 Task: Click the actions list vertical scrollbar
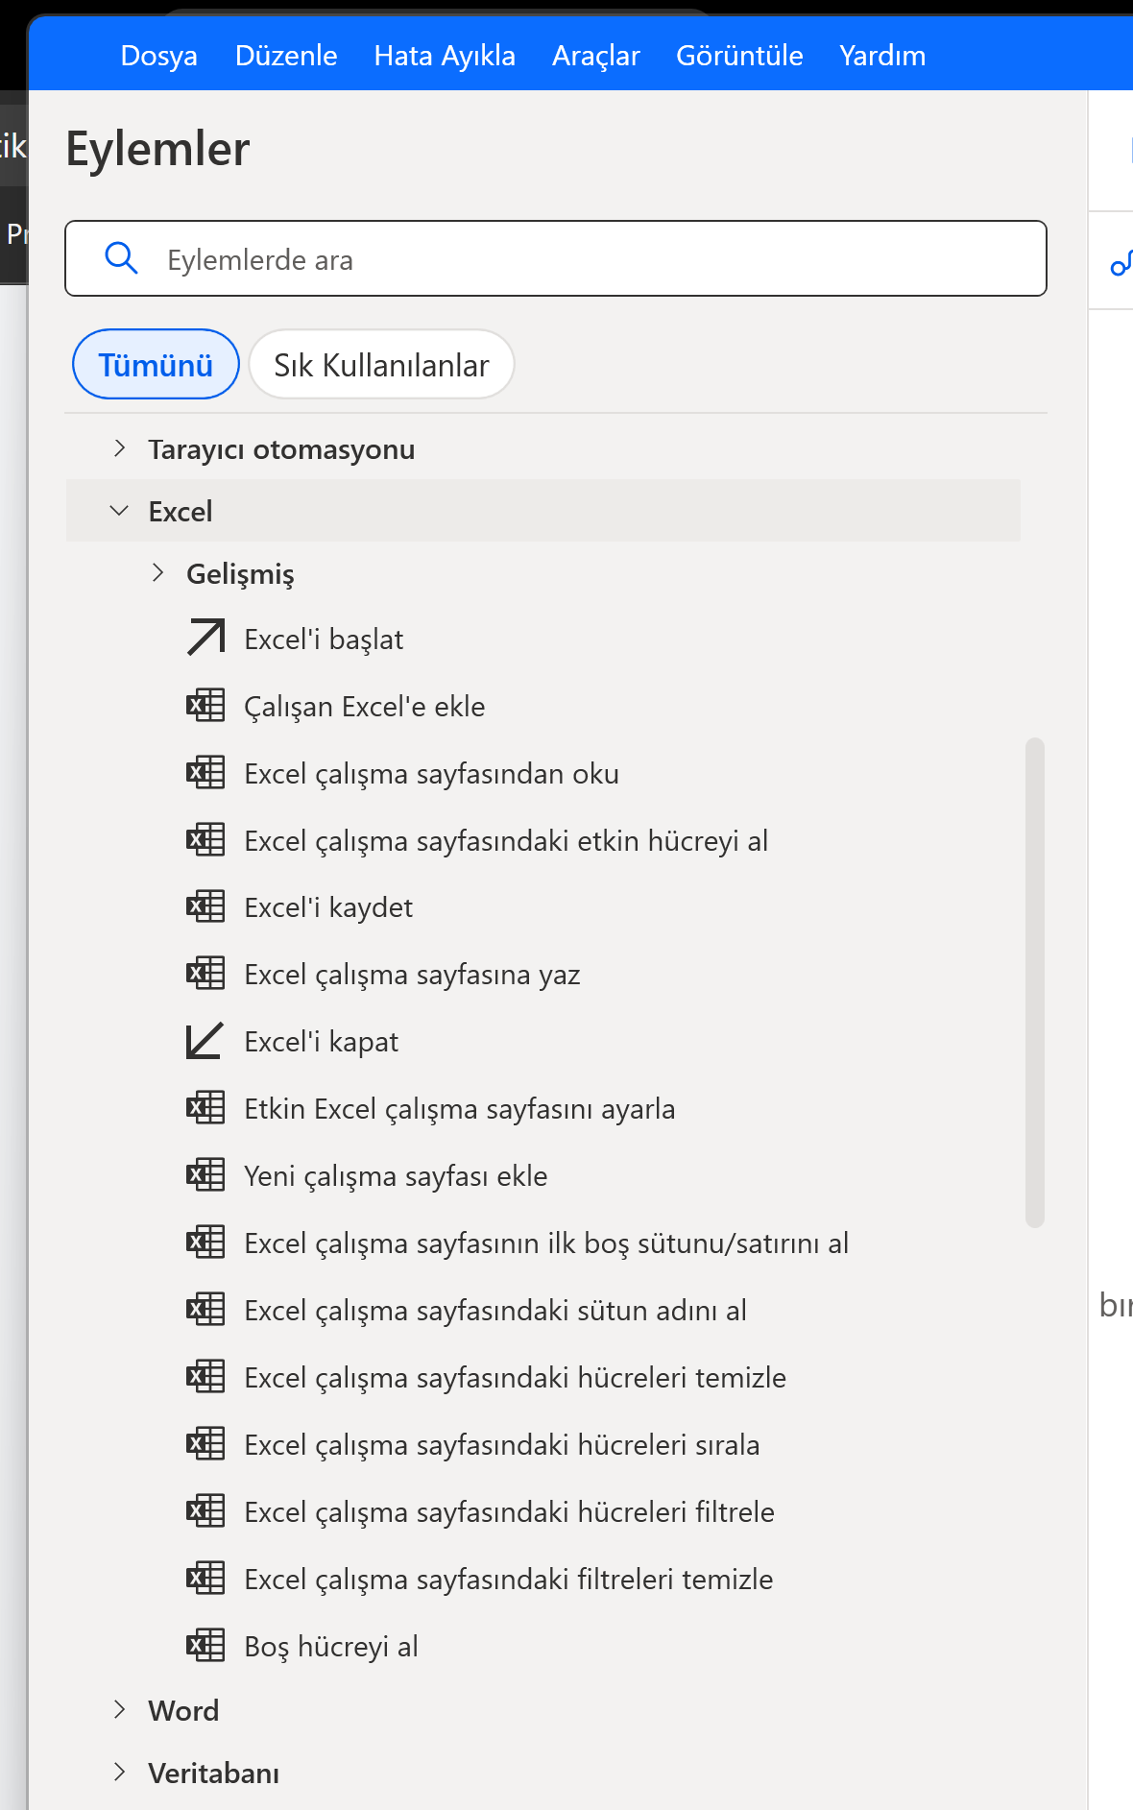1034,981
